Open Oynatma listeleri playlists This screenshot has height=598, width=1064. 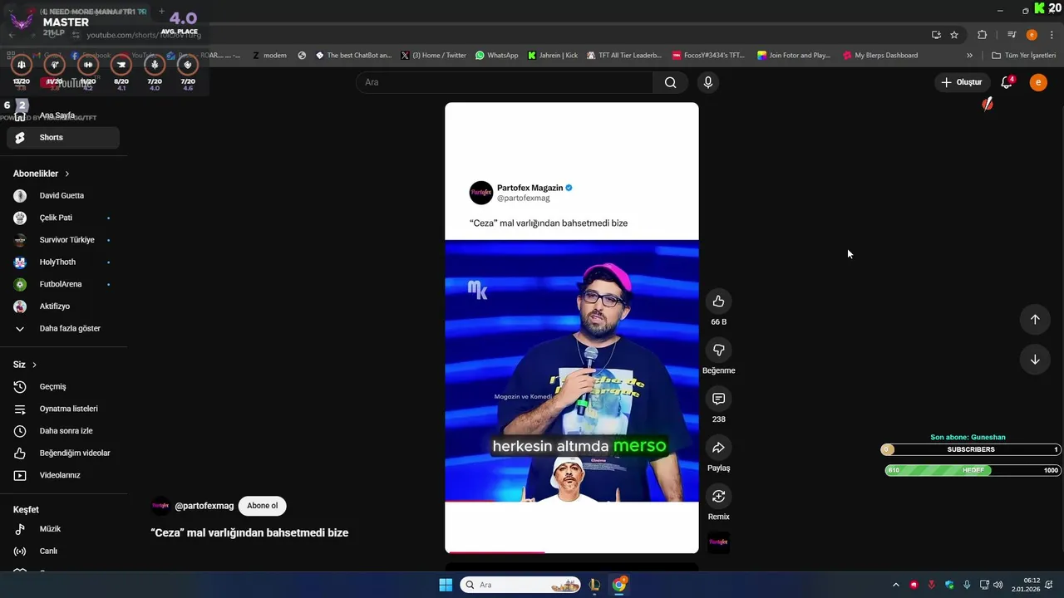pos(63,409)
